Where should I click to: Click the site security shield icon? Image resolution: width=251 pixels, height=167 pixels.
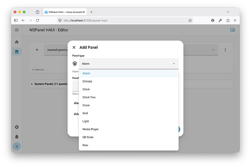tap(60, 20)
